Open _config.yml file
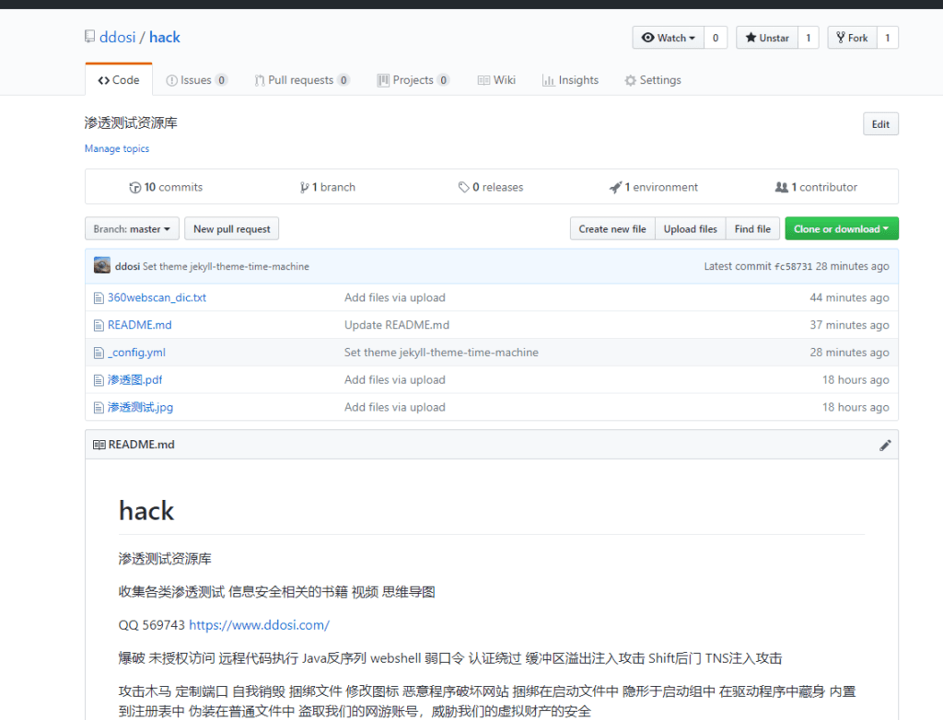Viewport: 943px width, 720px height. pyautogui.click(x=136, y=353)
